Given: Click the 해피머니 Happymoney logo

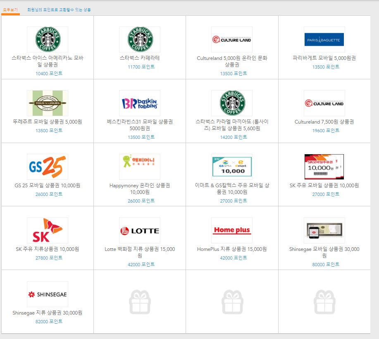Looking at the screenshot, I should coord(140,167).
